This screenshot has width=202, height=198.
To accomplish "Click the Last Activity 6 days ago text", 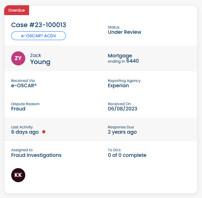I will [x=25, y=132].
